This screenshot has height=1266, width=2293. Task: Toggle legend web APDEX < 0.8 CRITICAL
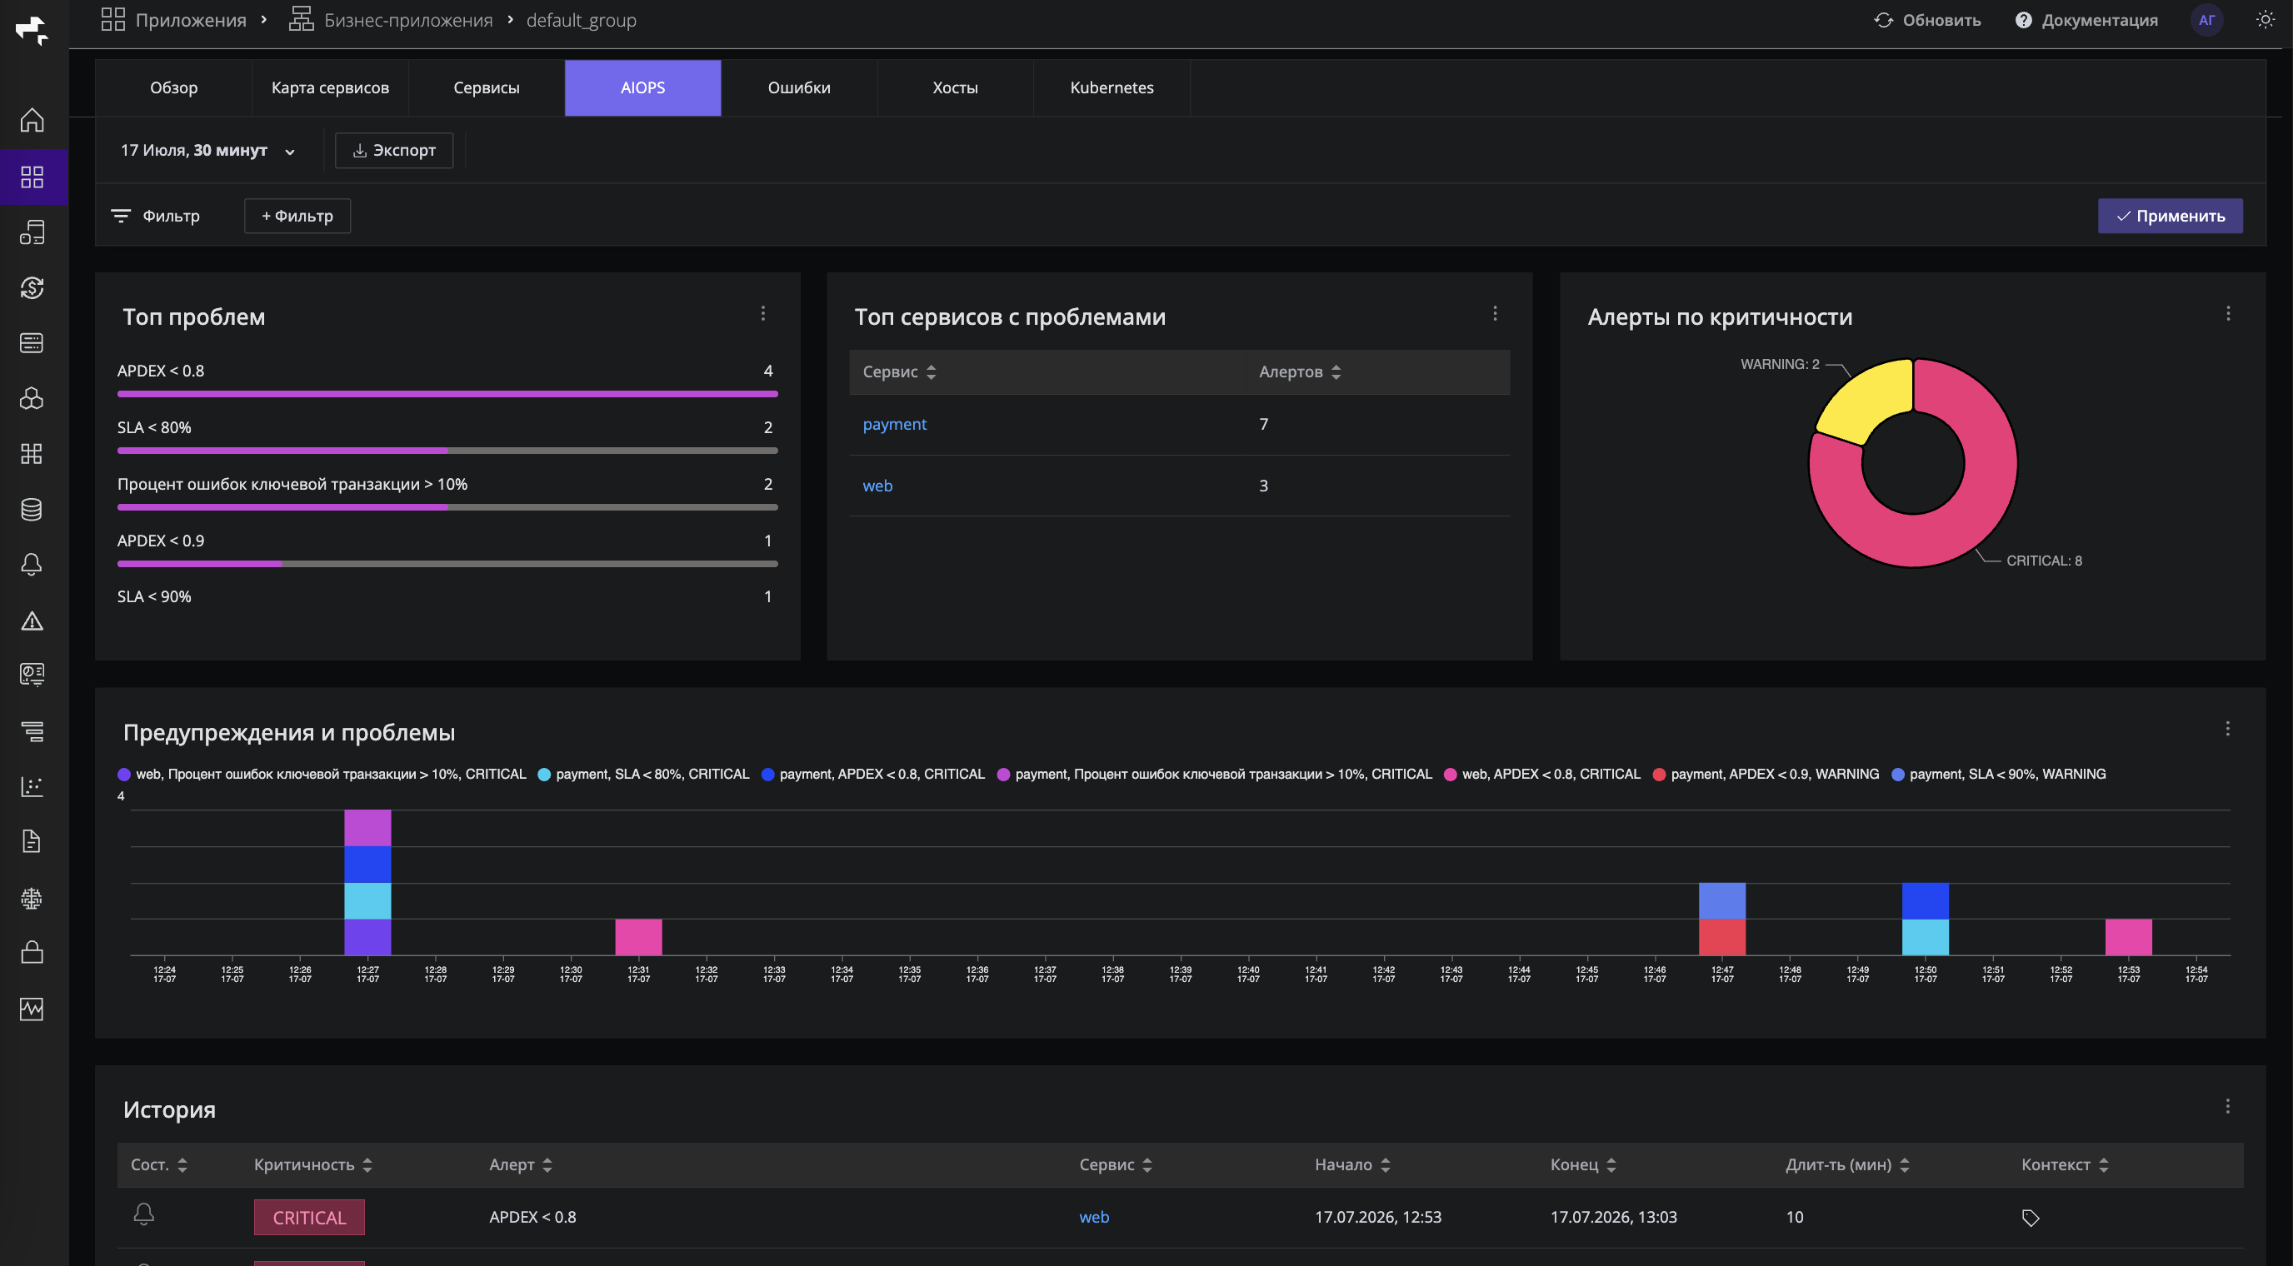pos(1541,774)
